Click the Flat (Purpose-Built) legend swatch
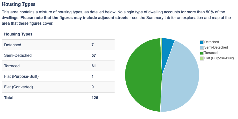Image resolution: width=238 pixels, height=119 pixels. 202,59
